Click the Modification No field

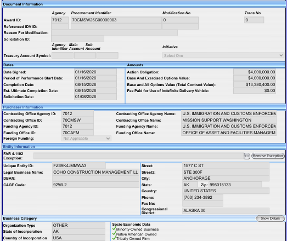[180, 20]
